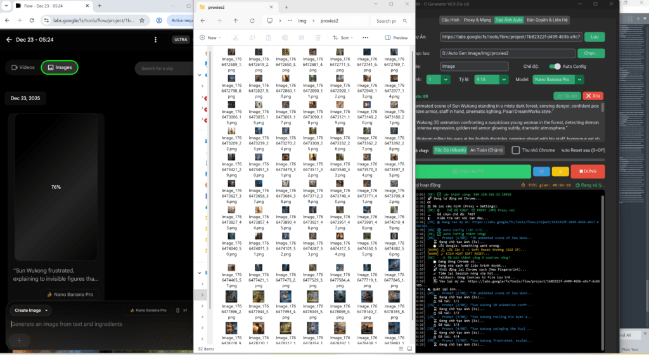The image size is (649, 355).
Task: Open the site information icon in Chrome address bar
Action: pyautogui.click(x=46, y=20)
